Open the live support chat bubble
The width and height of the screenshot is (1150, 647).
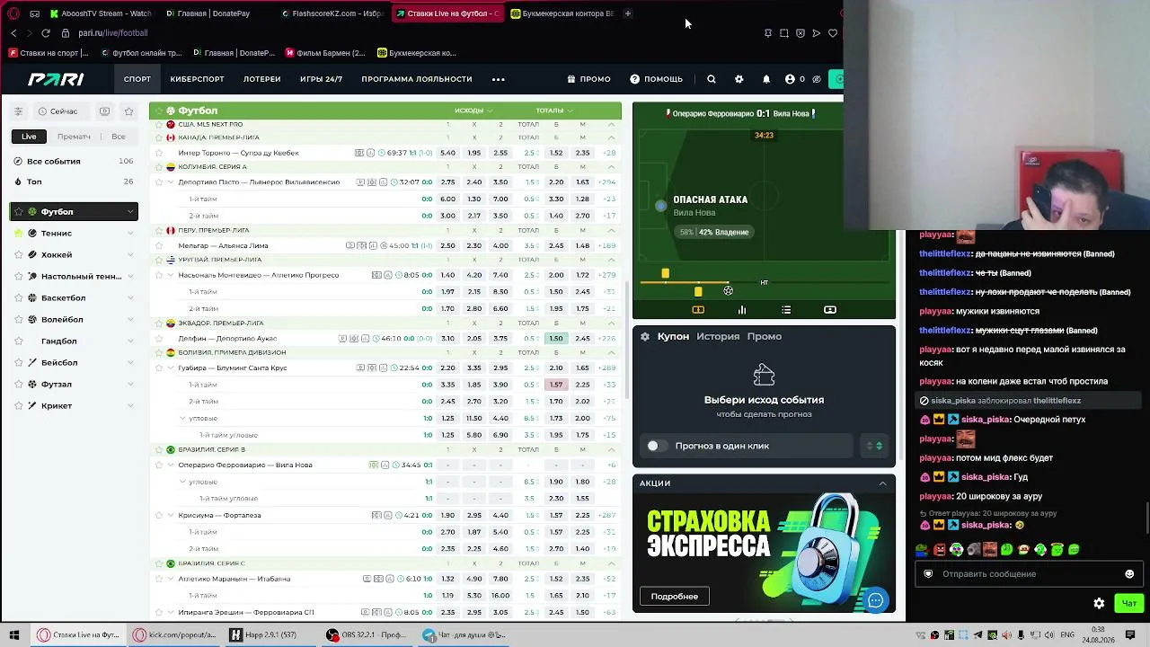pos(875,600)
